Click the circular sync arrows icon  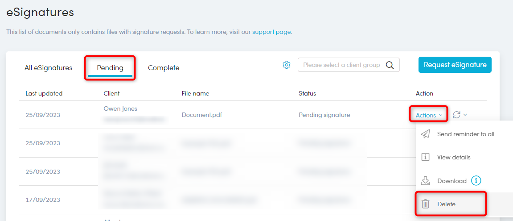[456, 115]
